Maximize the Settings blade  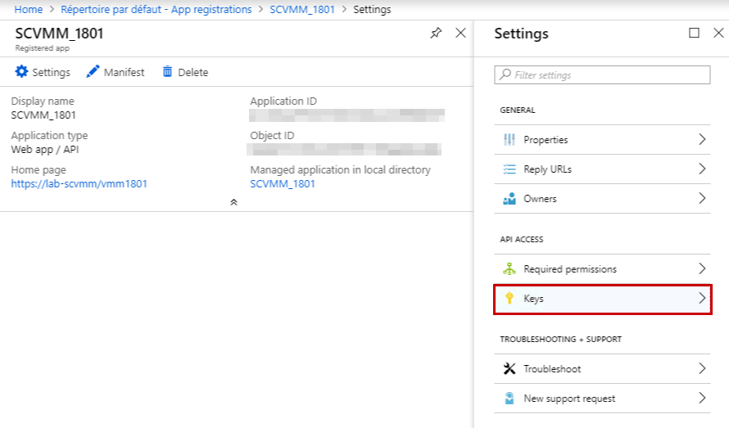[x=694, y=33]
